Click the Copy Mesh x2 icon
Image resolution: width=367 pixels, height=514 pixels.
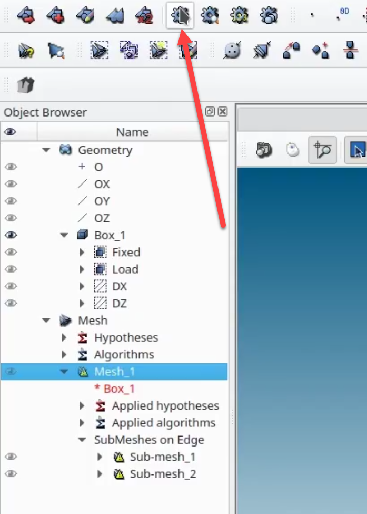click(144, 15)
